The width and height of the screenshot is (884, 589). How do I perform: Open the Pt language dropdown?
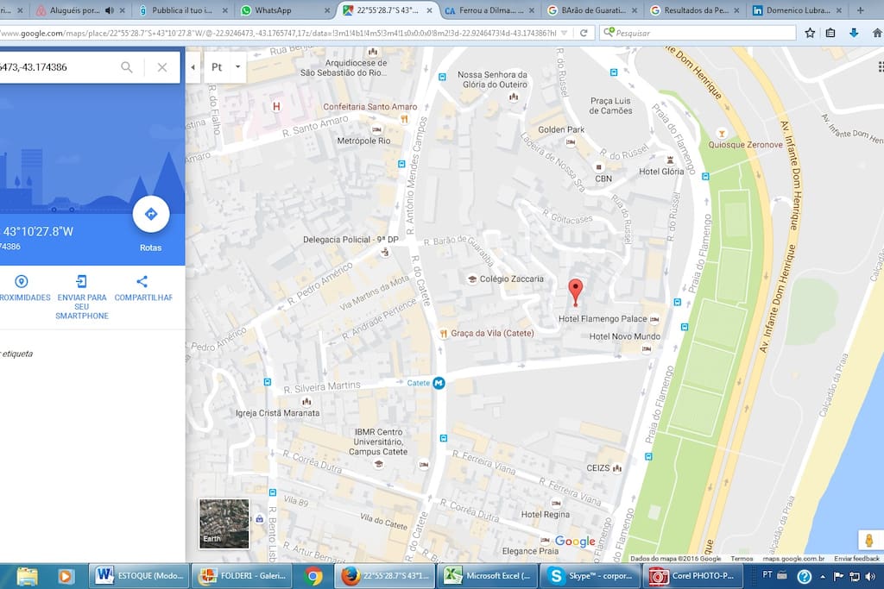pos(225,67)
